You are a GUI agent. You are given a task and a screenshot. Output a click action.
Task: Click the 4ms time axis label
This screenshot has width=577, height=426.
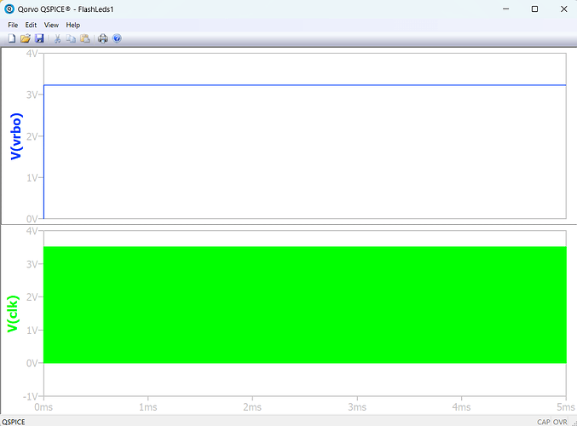click(461, 407)
